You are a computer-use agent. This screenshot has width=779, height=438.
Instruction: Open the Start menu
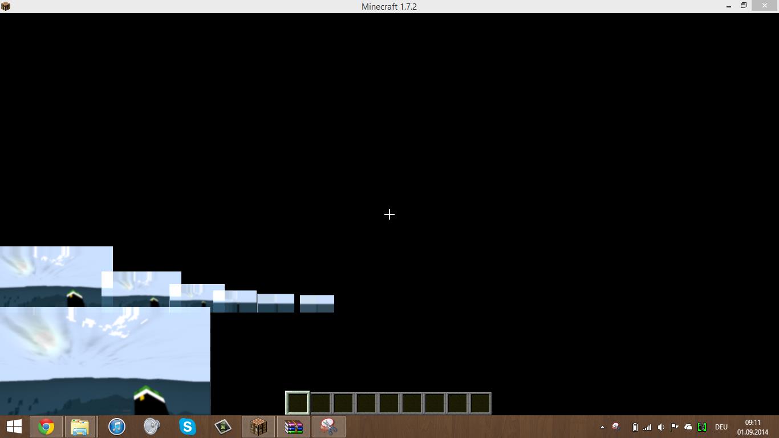[x=13, y=426]
